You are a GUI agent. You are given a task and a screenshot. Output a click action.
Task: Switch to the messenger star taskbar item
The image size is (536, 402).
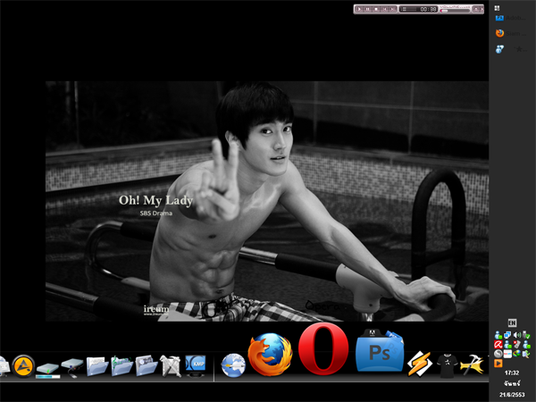coord(511,49)
